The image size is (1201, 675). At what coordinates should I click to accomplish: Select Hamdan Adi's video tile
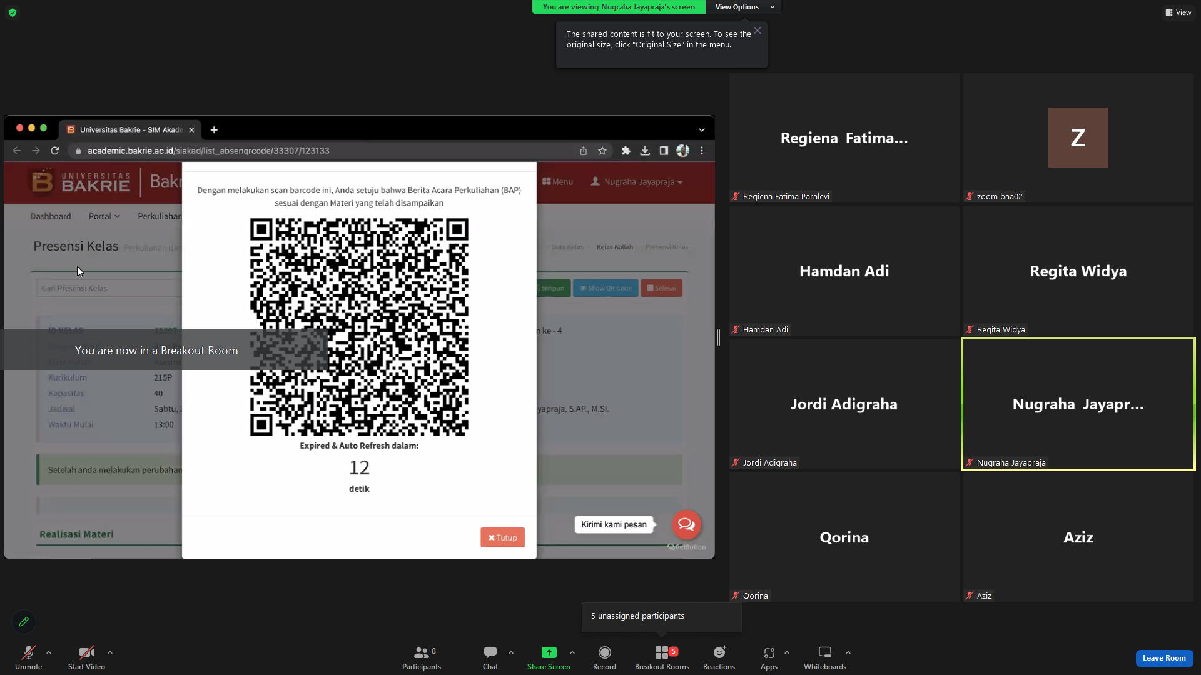click(844, 271)
